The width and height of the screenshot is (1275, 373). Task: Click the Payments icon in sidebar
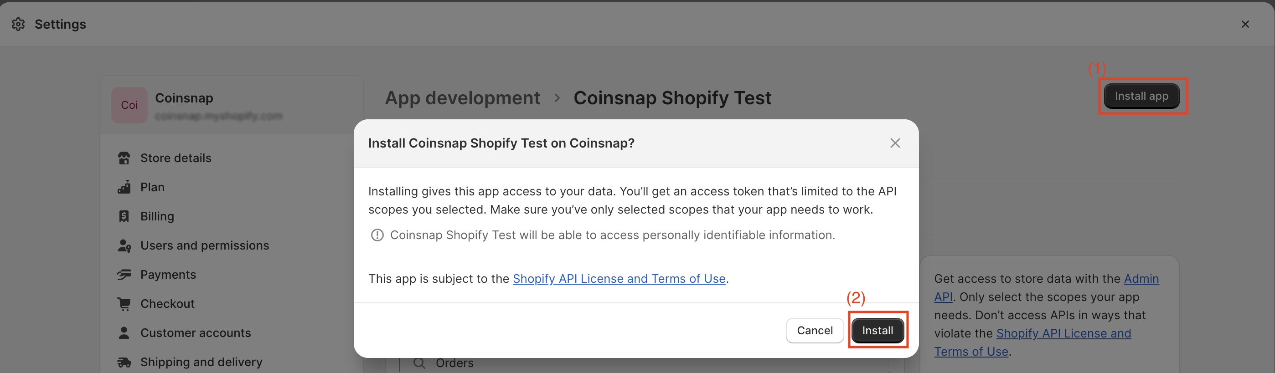pyautogui.click(x=124, y=275)
